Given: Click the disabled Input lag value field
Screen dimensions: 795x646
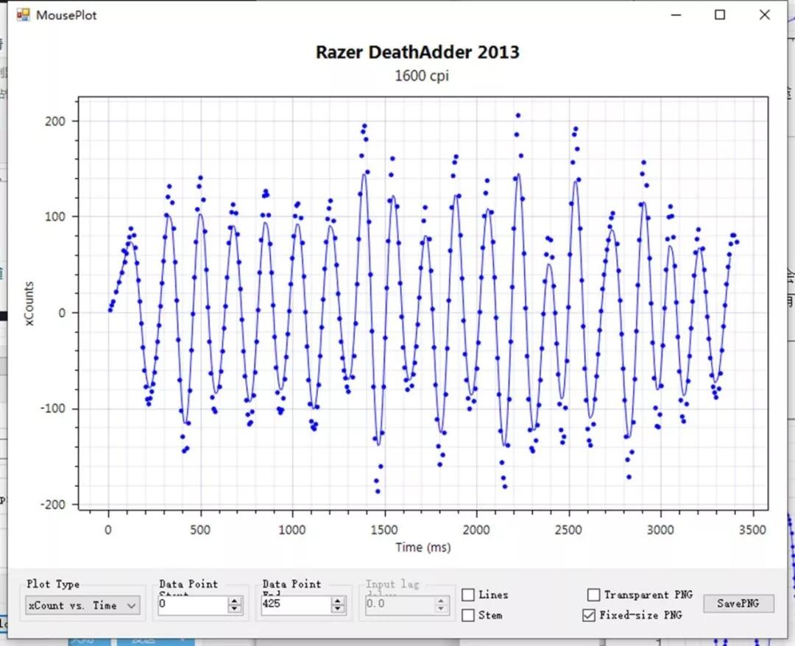Looking at the screenshot, I should [400, 604].
